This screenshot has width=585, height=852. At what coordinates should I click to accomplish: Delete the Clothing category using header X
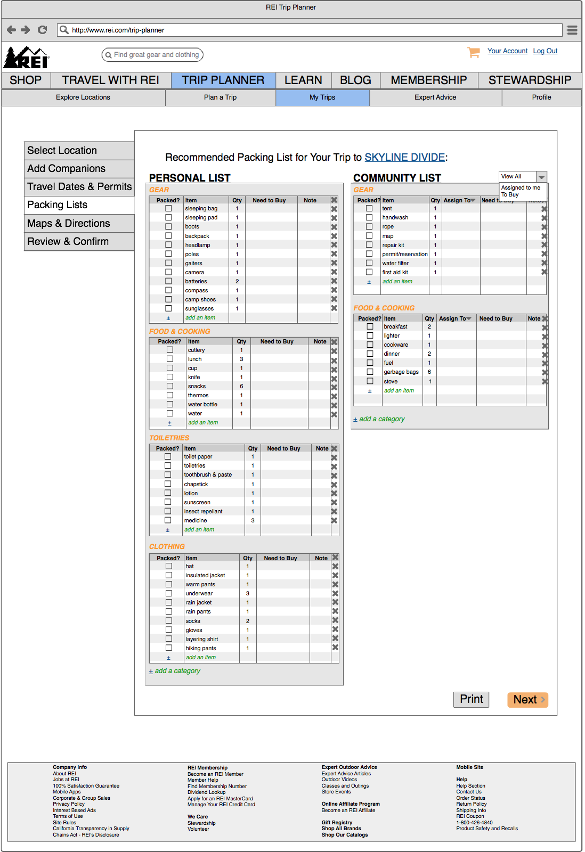(335, 558)
